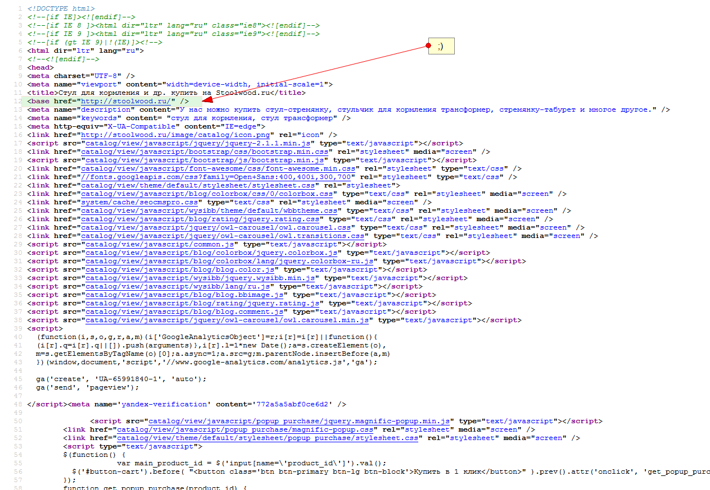Click the meta charset UTF-8 line
The width and height of the screenshot is (710, 490).
click(81, 76)
